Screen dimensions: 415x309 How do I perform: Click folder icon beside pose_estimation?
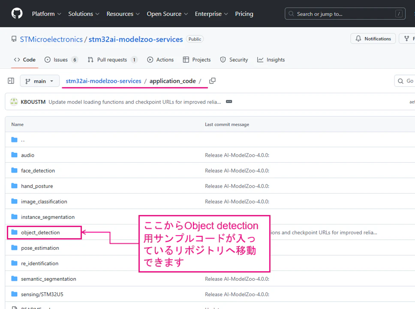[14, 248]
